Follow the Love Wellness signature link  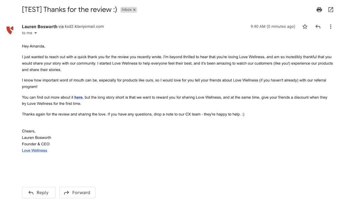(34, 151)
